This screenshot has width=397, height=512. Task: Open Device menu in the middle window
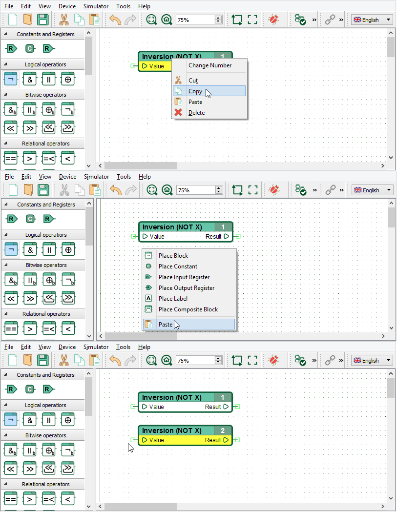point(68,177)
